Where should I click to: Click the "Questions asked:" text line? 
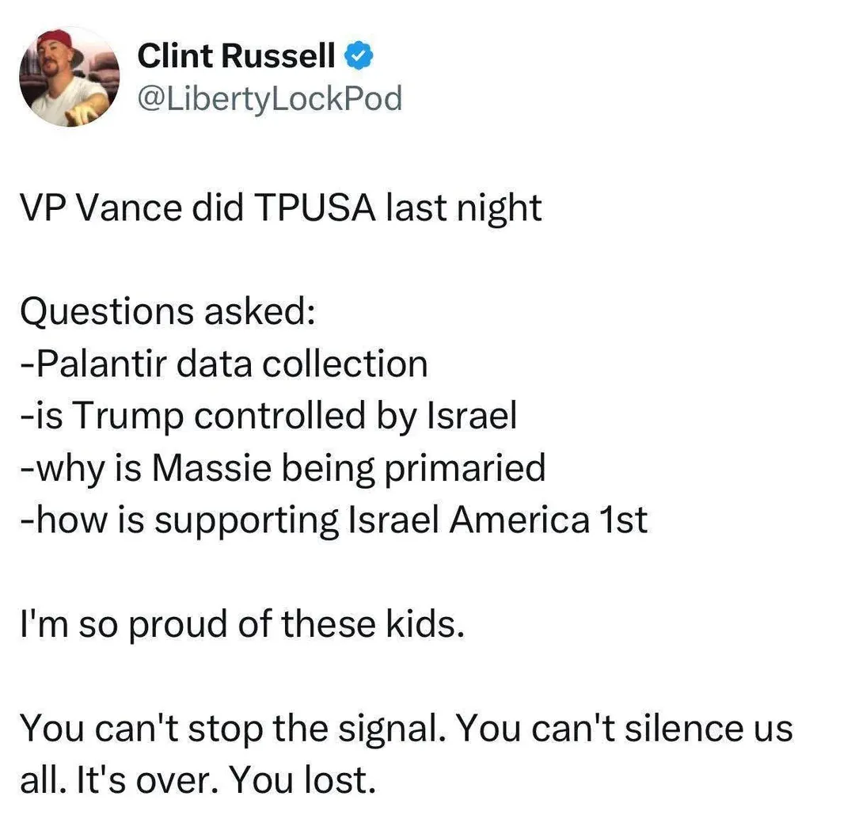point(168,312)
